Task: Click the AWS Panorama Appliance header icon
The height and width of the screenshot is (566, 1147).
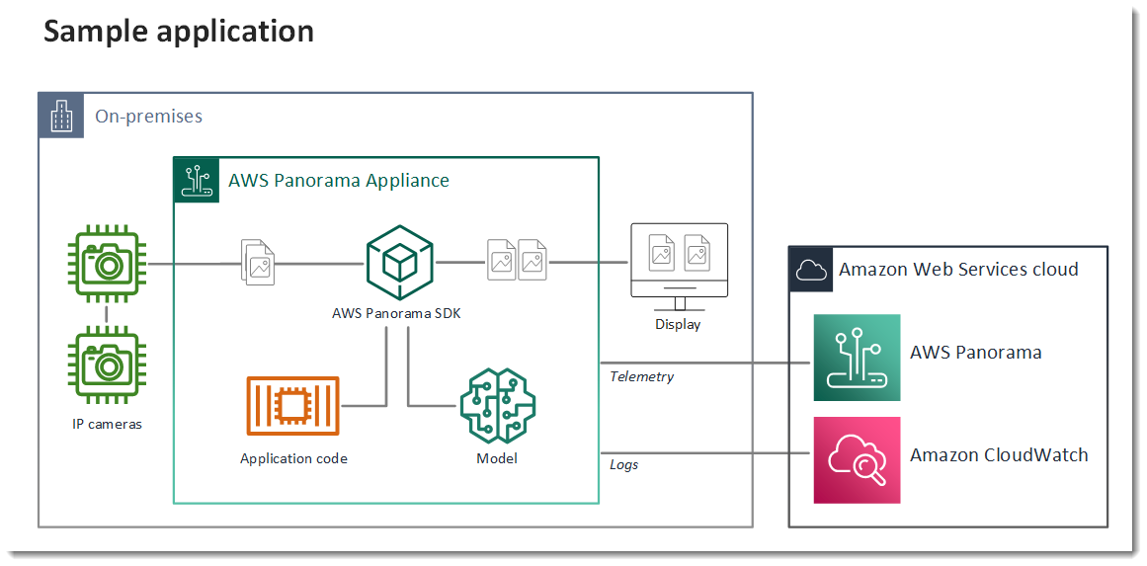Action: click(x=196, y=180)
